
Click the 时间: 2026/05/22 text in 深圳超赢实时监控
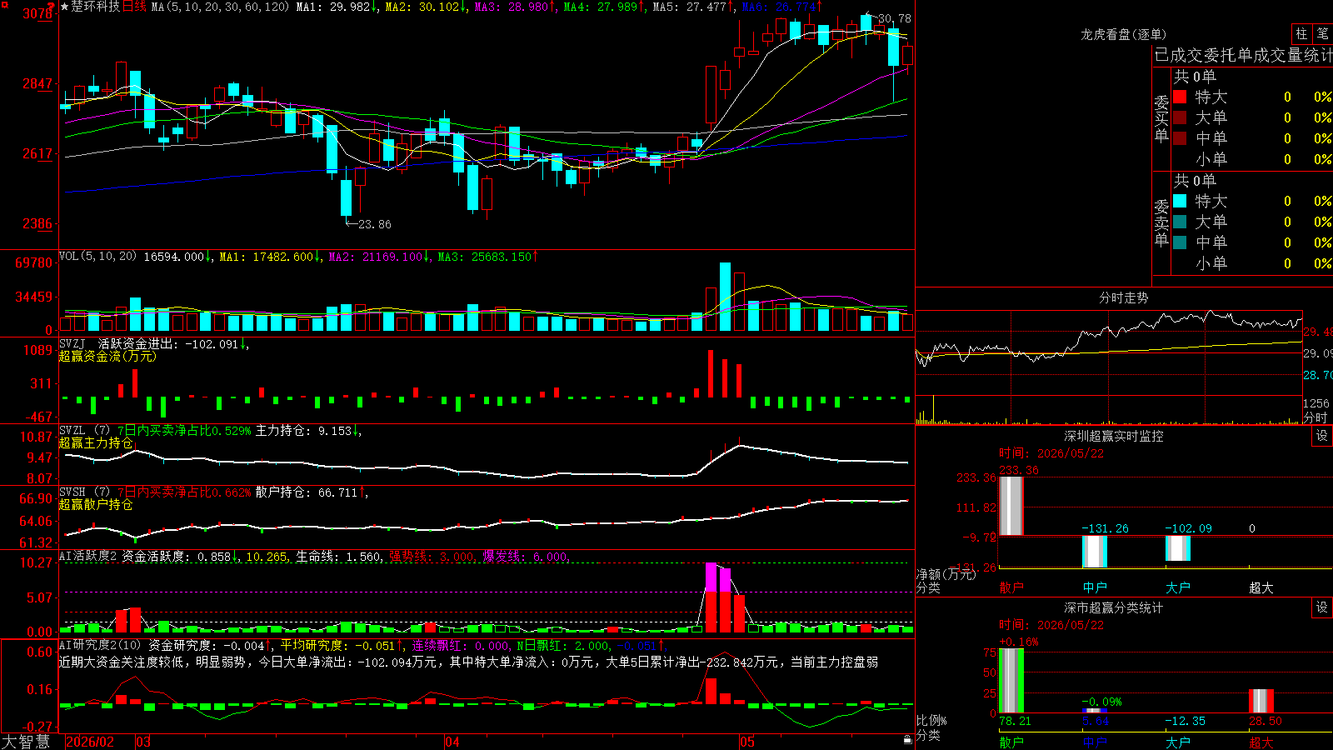(1051, 453)
